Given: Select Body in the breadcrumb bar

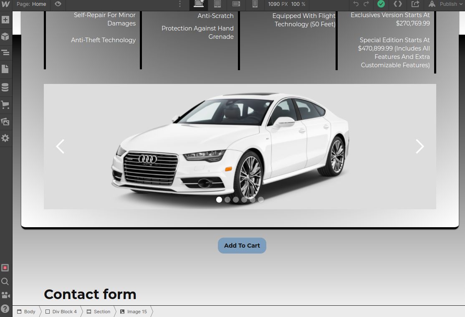Looking at the screenshot, I should (26, 312).
